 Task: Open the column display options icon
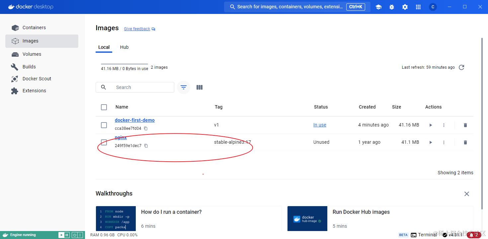200,87
